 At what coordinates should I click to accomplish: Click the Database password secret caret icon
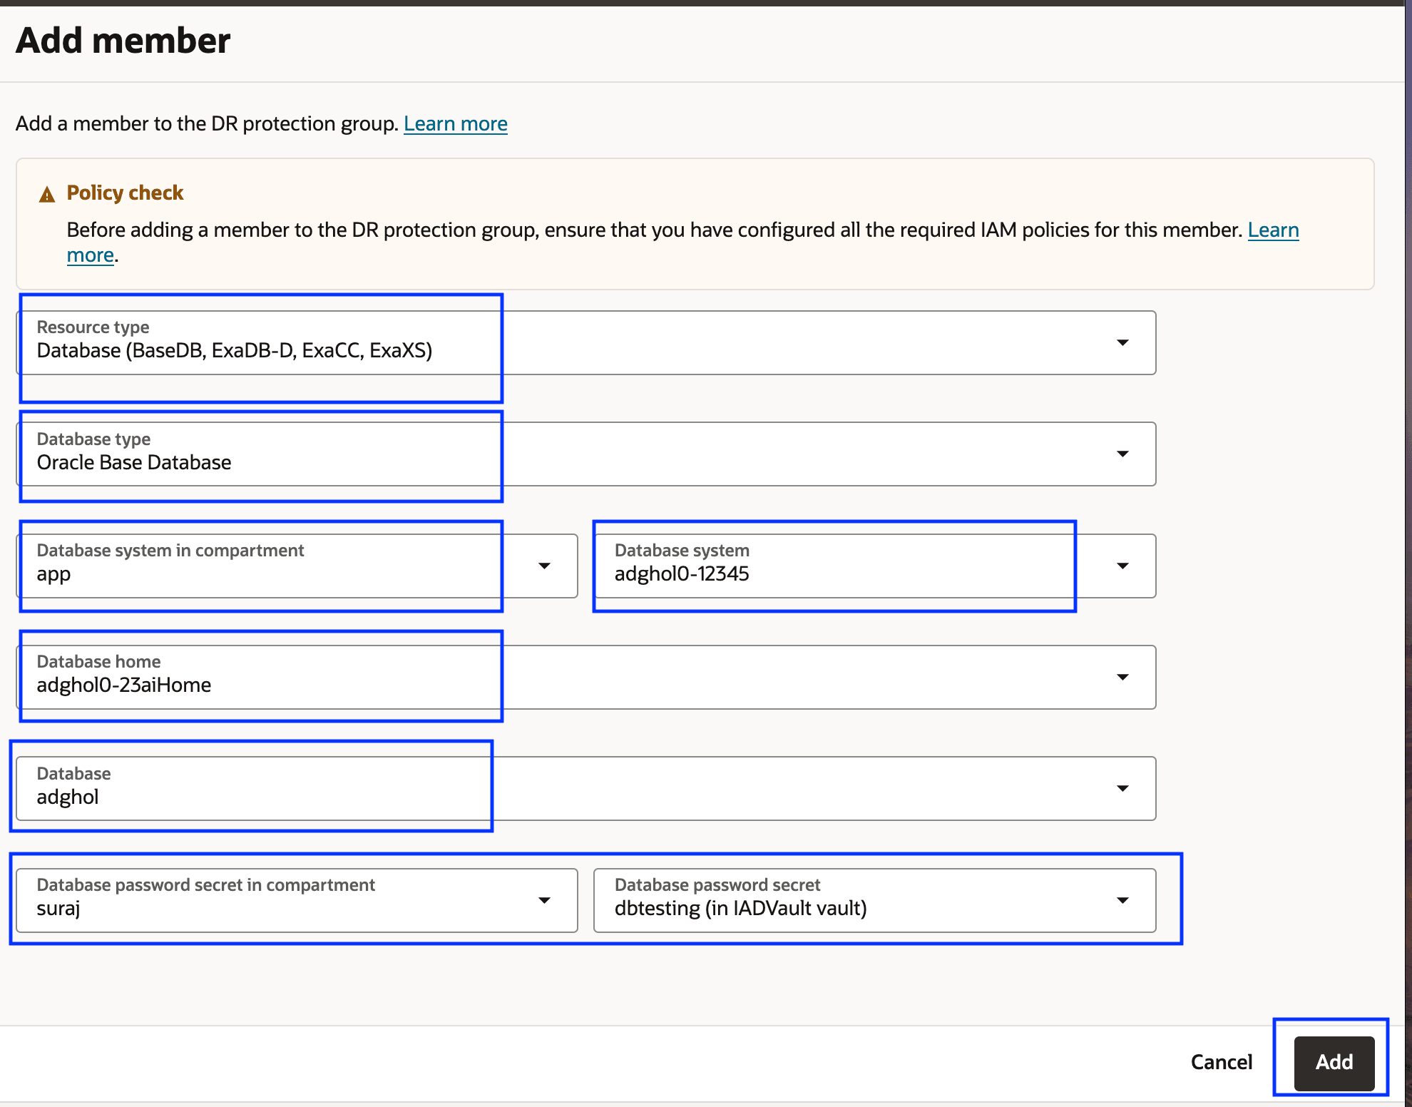[x=1122, y=900]
